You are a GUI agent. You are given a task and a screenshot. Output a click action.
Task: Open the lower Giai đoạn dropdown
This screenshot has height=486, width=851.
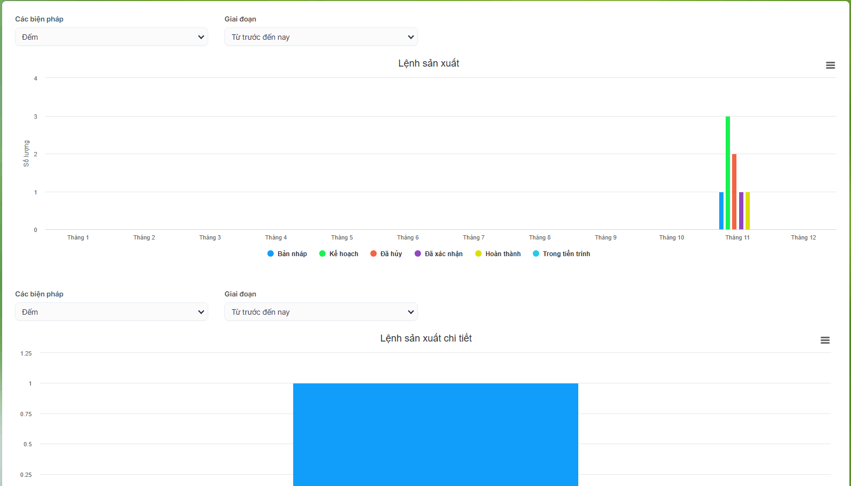tap(321, 312)
